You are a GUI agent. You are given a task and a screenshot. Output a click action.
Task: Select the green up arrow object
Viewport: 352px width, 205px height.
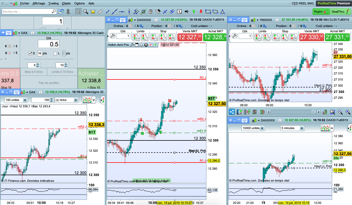[x=194, y=12]
